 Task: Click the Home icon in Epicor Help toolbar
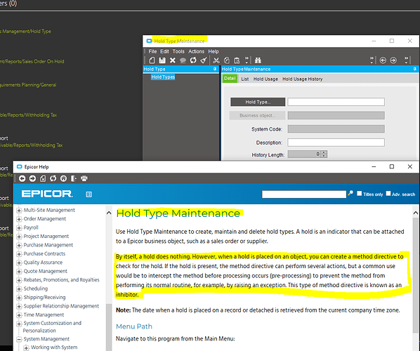click(63, 178)
